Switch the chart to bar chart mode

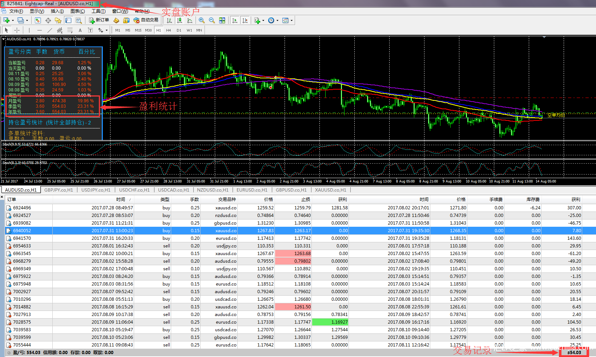click(169, 20)
